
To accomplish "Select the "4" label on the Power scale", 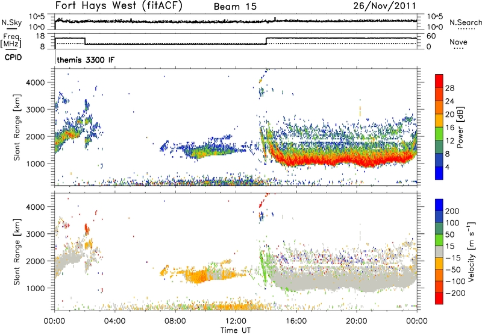I will [x=447, y=167].
